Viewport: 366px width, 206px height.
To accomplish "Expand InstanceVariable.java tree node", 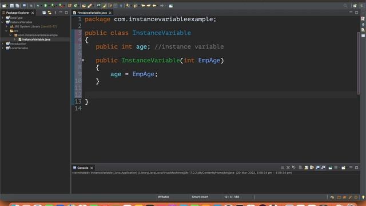I will 15,39.
